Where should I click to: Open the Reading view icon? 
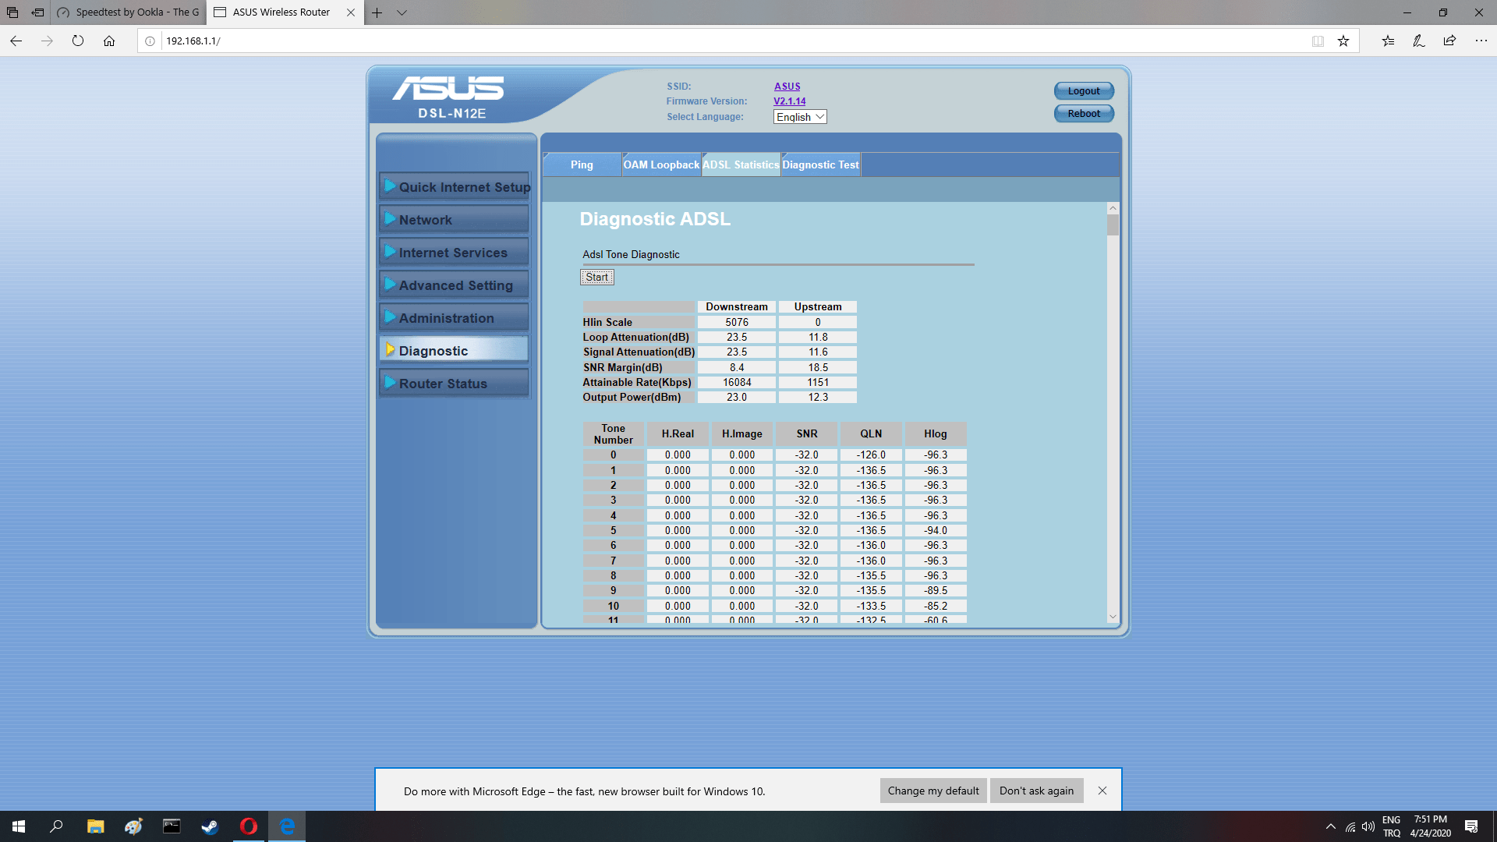(x=1318, y=41)
